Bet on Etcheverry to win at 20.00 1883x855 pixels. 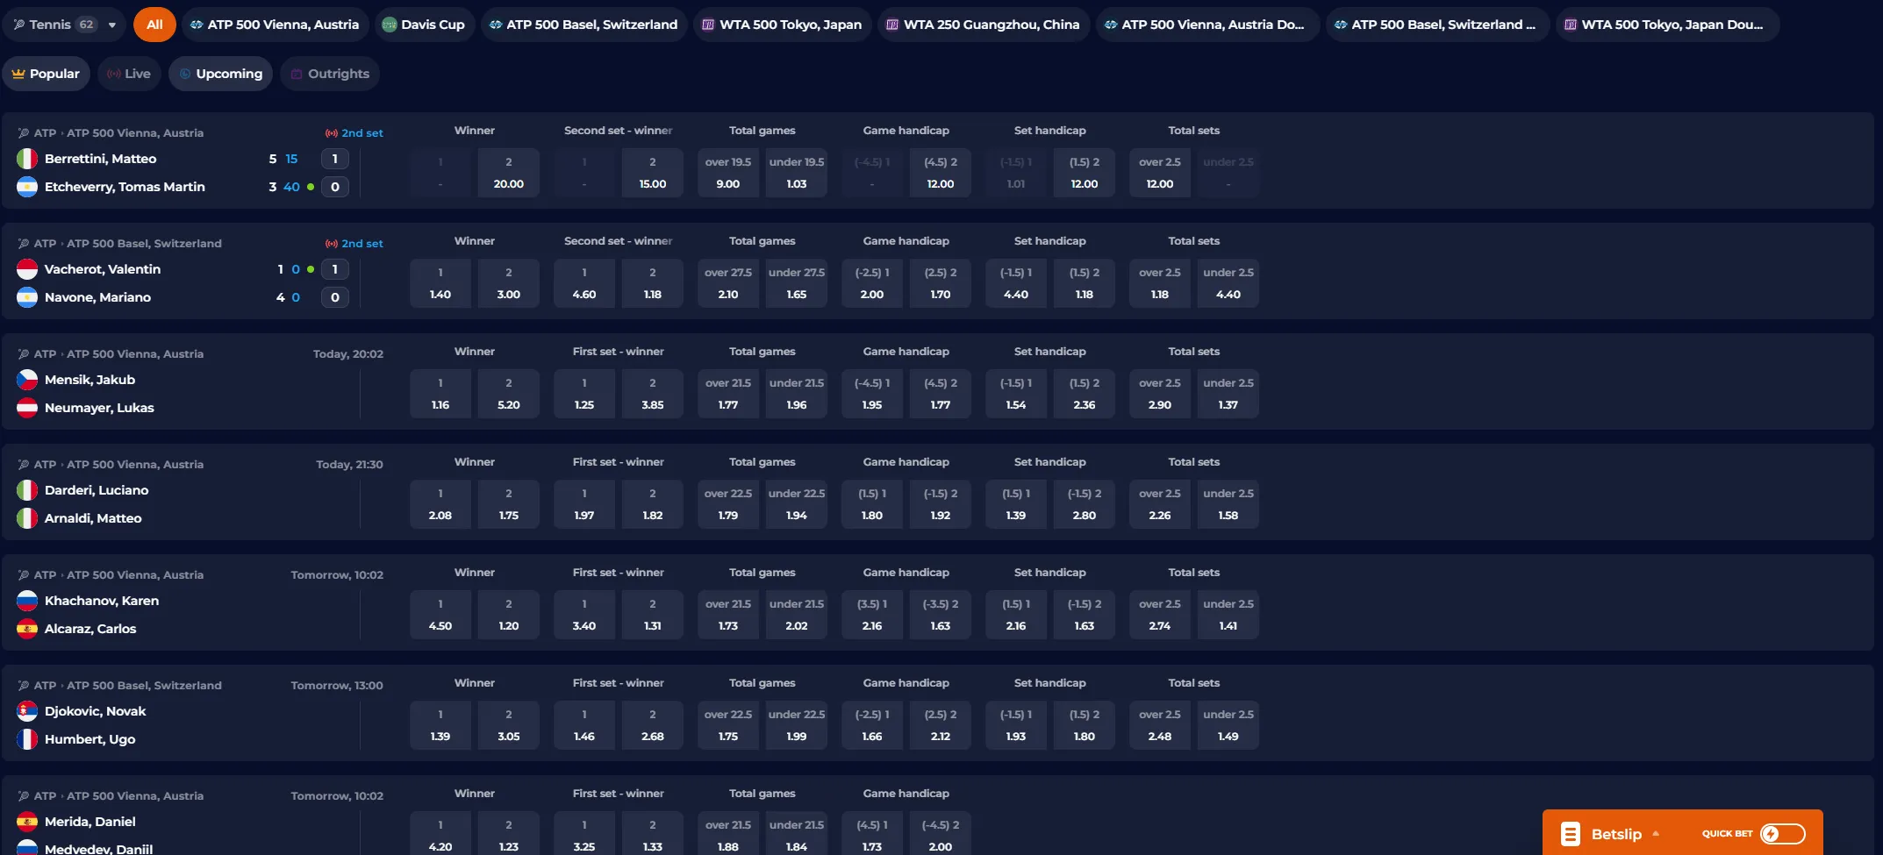[509, 173]
